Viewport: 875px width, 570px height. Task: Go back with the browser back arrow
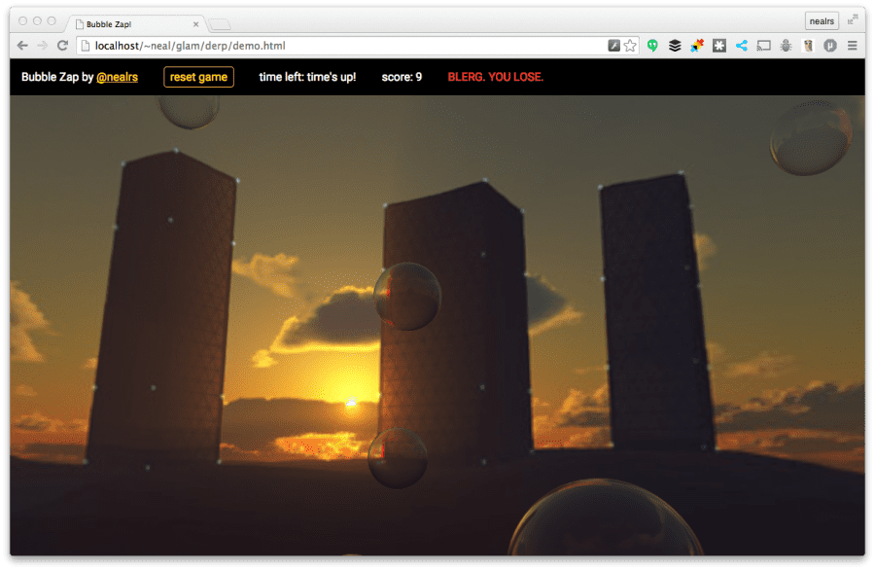click(x=22, y=46)
